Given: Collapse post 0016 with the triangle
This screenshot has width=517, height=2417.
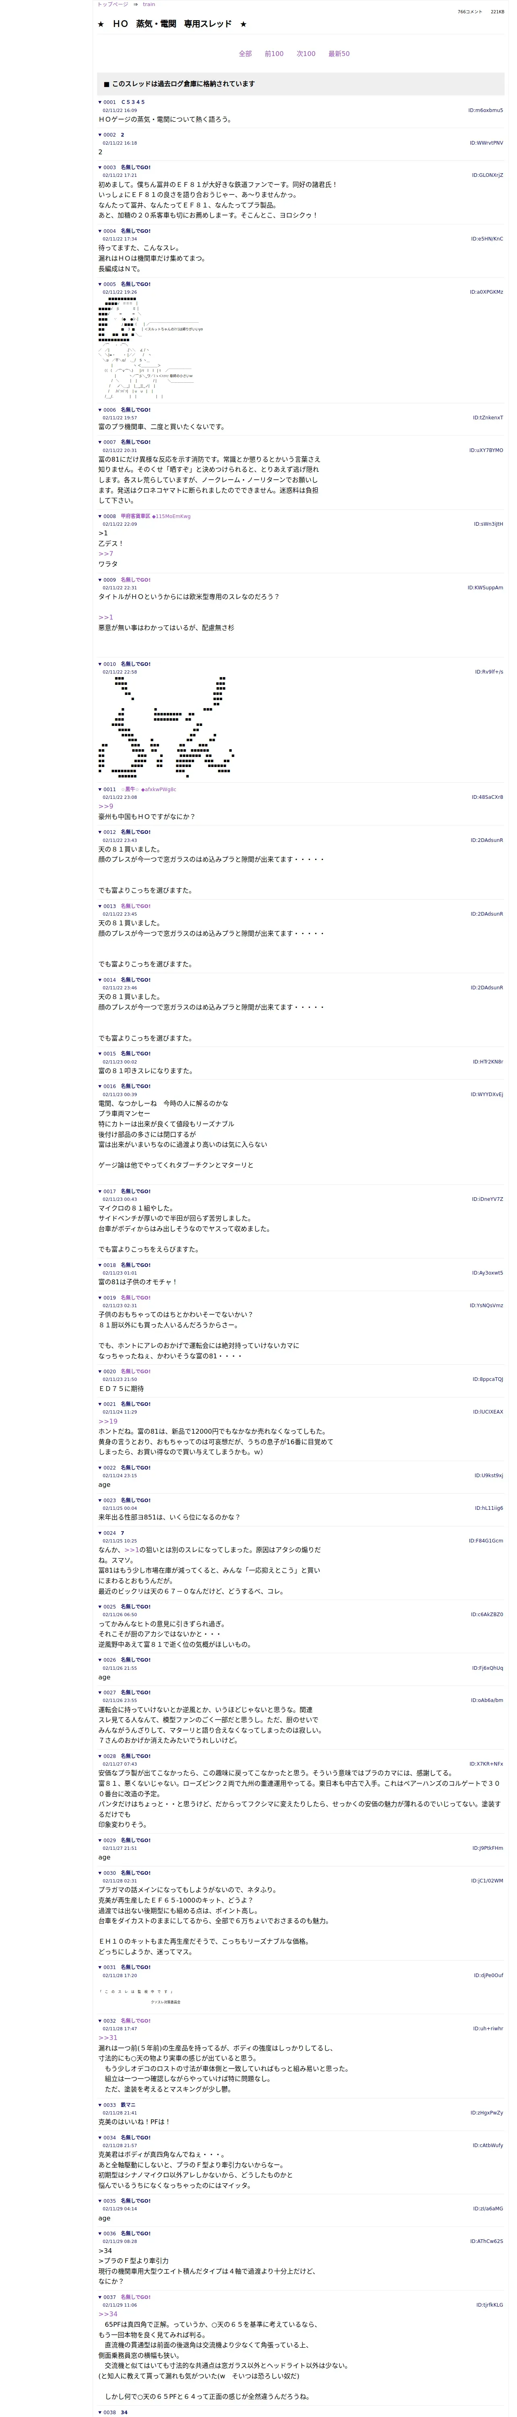Looking at the screenshot, I should pos(100,1086).
